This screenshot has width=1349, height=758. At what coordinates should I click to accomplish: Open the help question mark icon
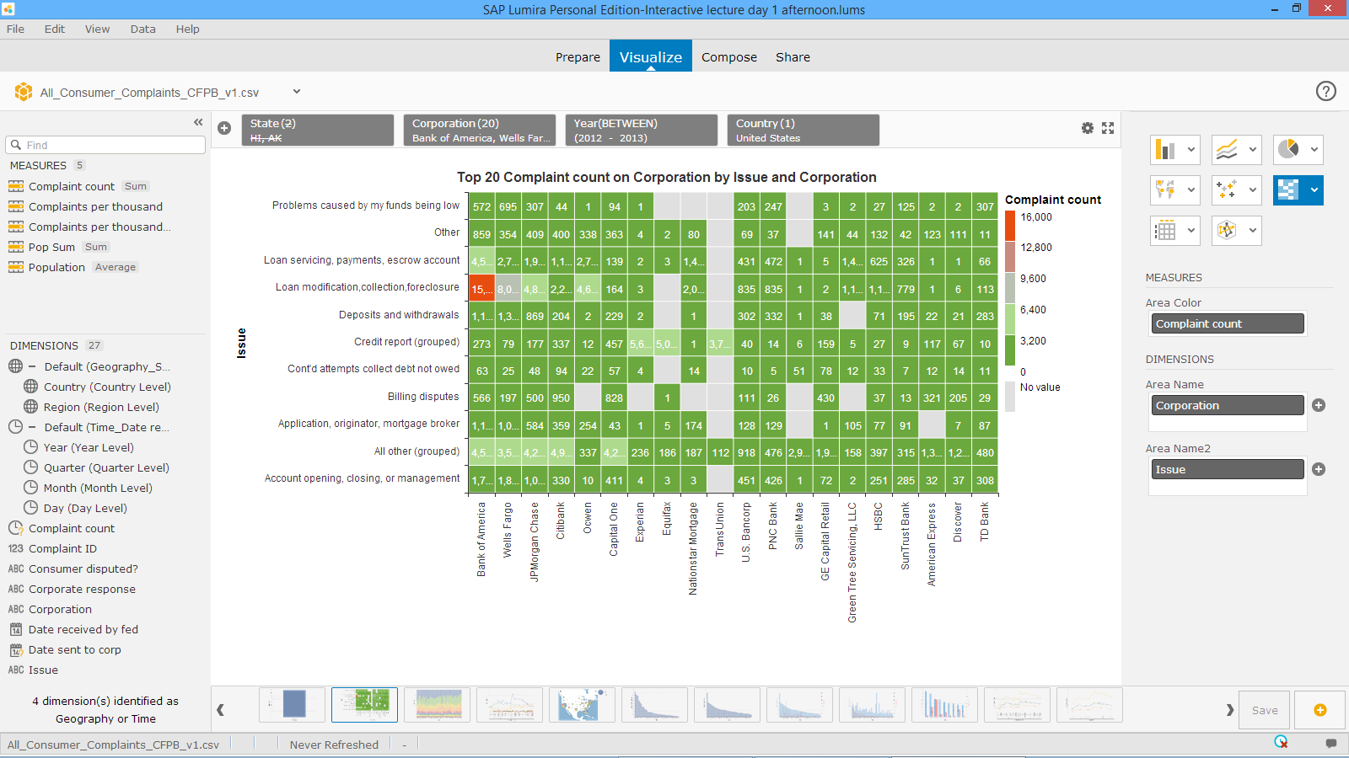point(1325,91)
